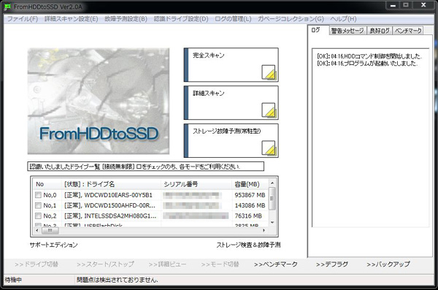Viewport: 438px width, 290px height.
Task: Click the 容量(MB) column header
Action: click(x=250, y=184)
